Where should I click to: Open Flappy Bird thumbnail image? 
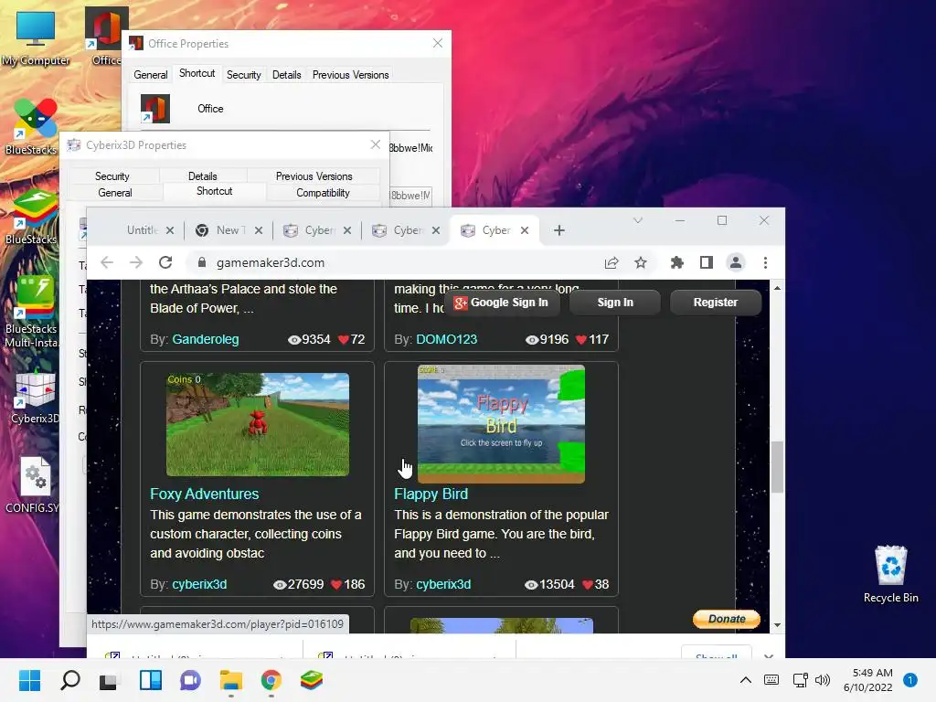(x=501, y=424)
